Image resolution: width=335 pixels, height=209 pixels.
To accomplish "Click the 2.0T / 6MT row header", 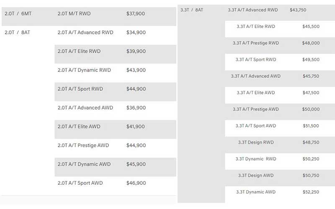I will click(18, 14).
